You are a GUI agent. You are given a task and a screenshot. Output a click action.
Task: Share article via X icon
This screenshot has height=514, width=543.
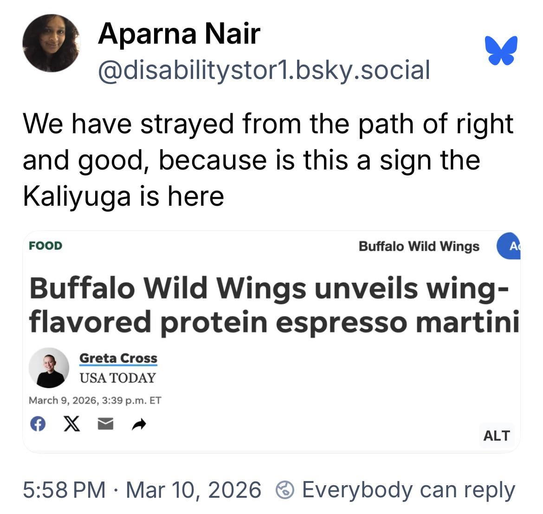tap(71, 423)
